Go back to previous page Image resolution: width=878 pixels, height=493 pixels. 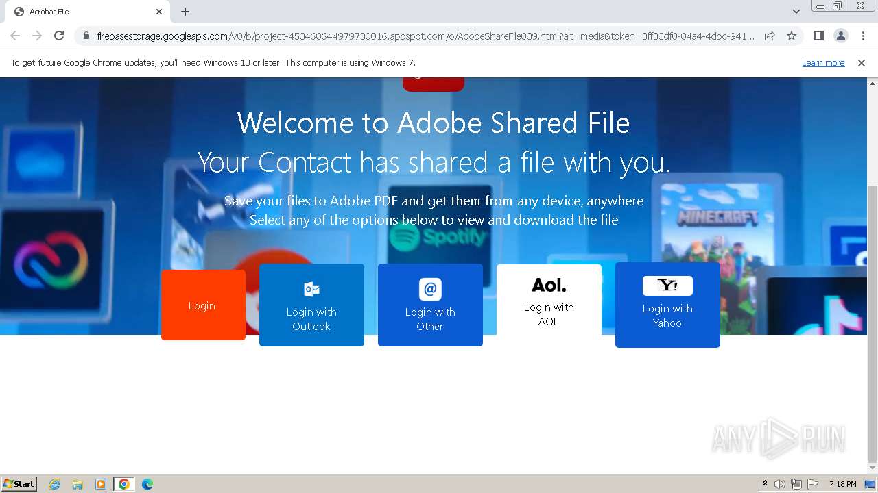click(x=15, y=36)
